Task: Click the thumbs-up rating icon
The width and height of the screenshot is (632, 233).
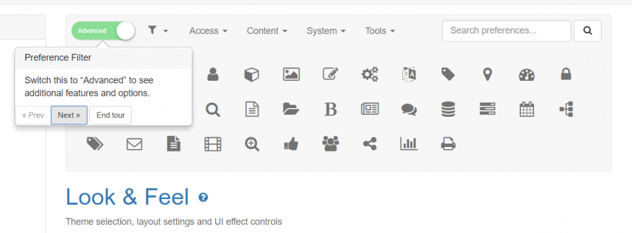Action: pyautogui.click(x=291, y=144)
